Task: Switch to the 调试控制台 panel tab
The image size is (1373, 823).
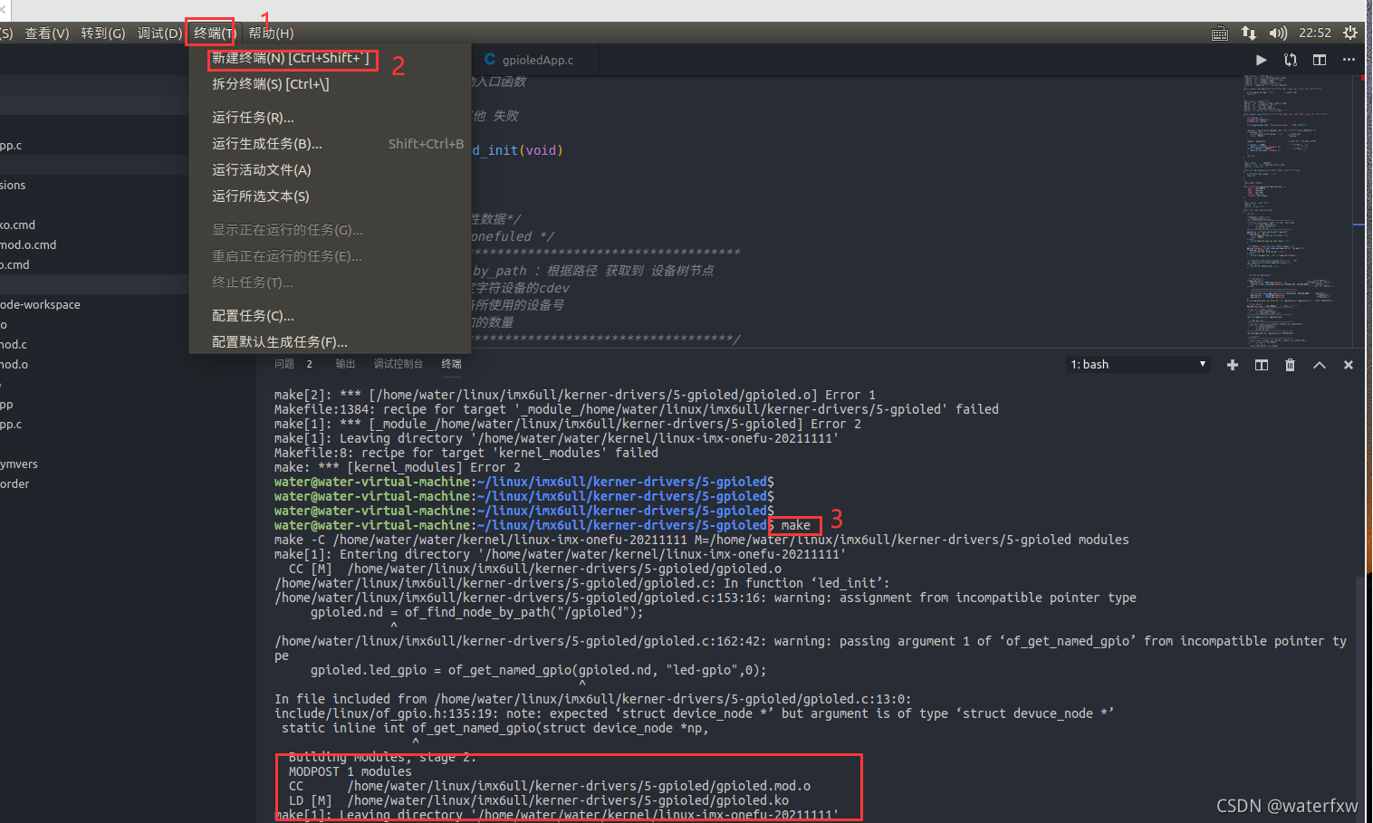Action: (398, 364)
